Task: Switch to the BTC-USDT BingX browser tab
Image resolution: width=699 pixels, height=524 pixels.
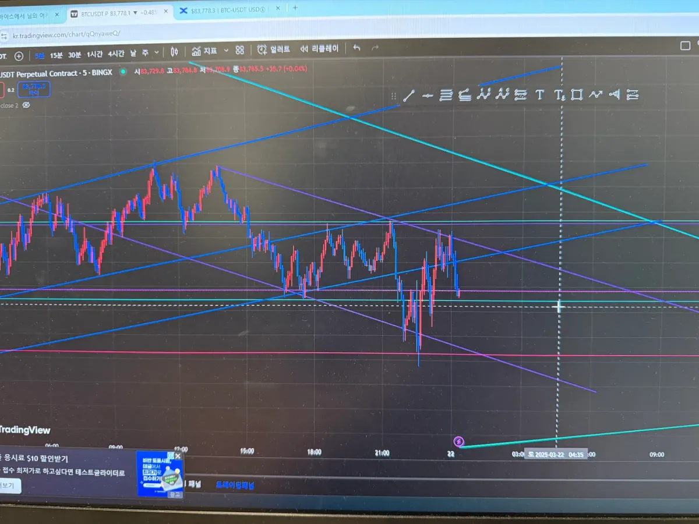Action: [x=231, y=10]
